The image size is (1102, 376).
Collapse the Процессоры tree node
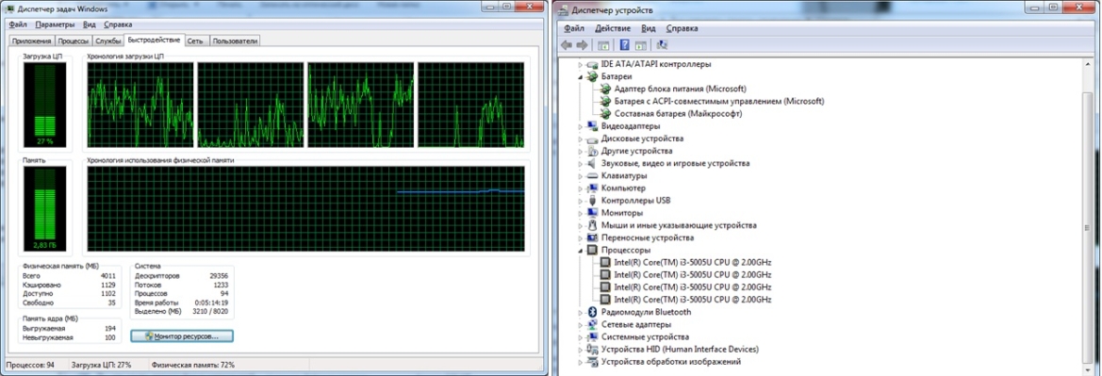(x=581, y=251)
